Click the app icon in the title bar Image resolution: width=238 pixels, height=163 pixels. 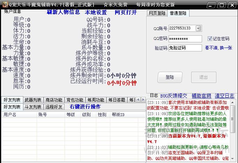point(4,5)
